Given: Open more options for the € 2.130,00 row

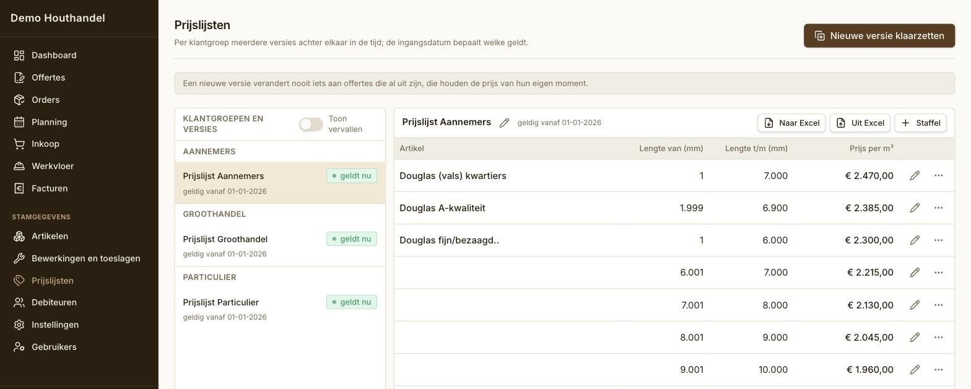Looking at the screenshot, I should pyautogui.click(x=938, y=305).
